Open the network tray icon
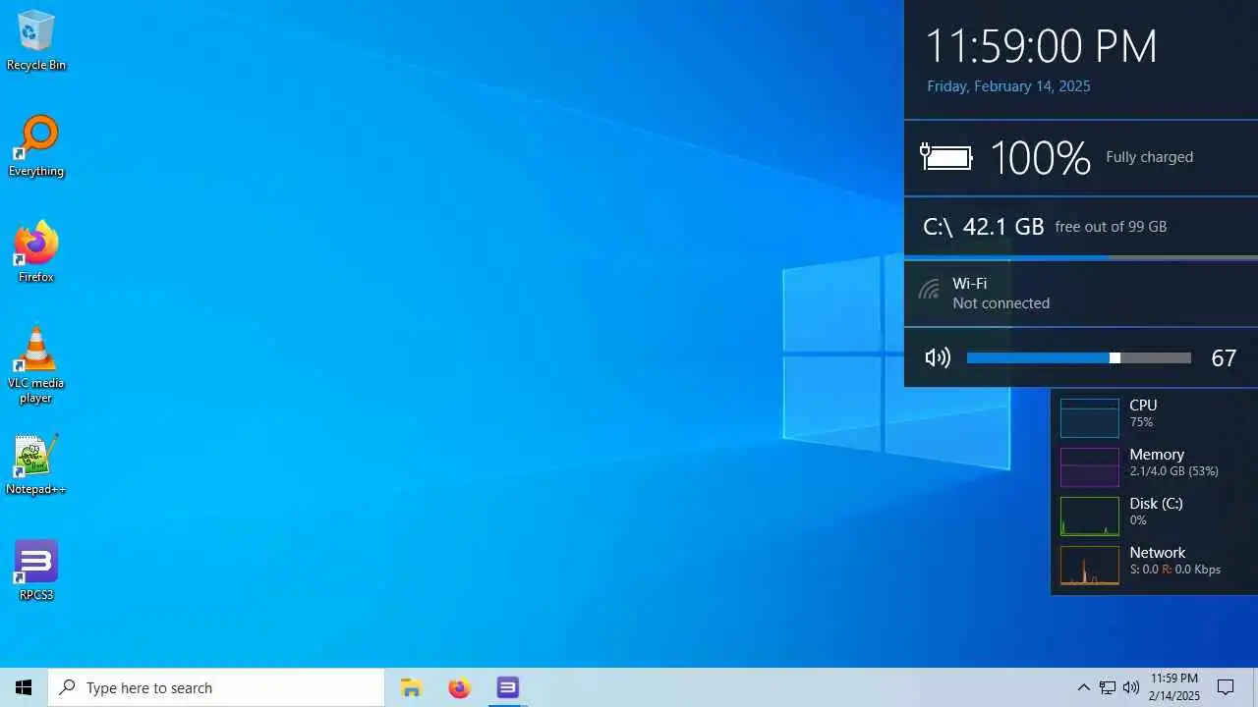This screenshot has height=707, width=1258. [x=1108, y=687]
